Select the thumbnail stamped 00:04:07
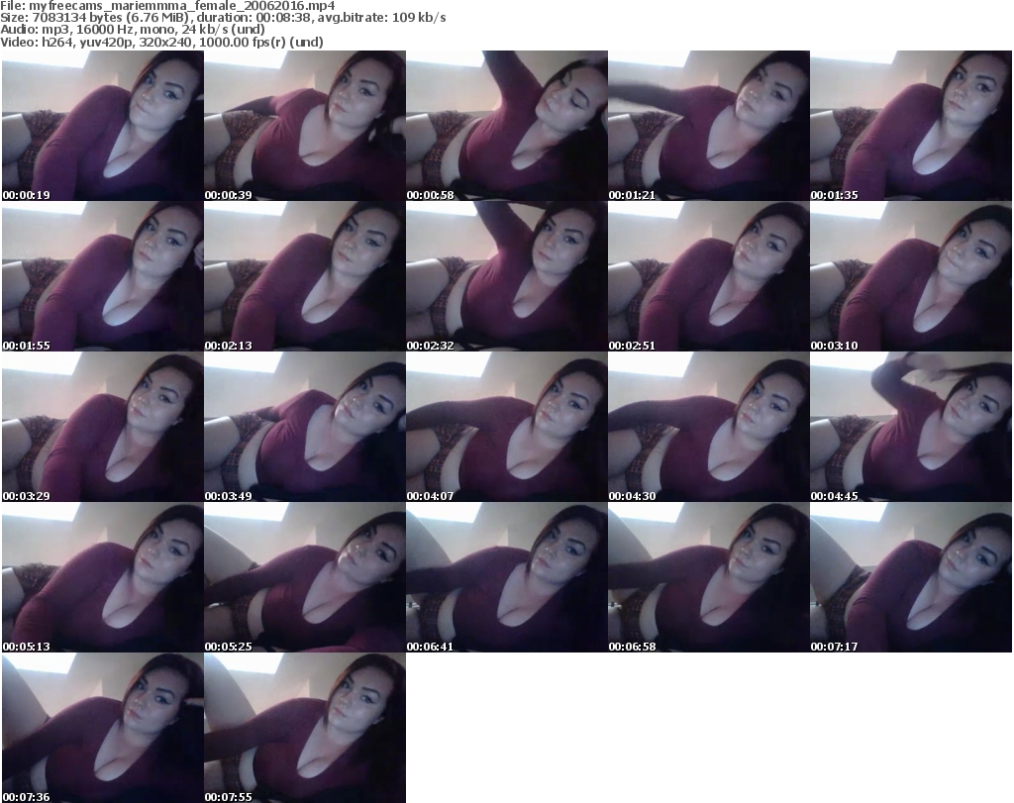The image size is (1014, 803). 507,427
